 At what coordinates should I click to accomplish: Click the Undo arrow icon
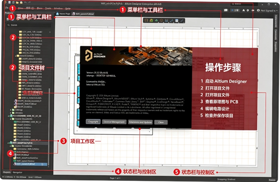(25, 2)
